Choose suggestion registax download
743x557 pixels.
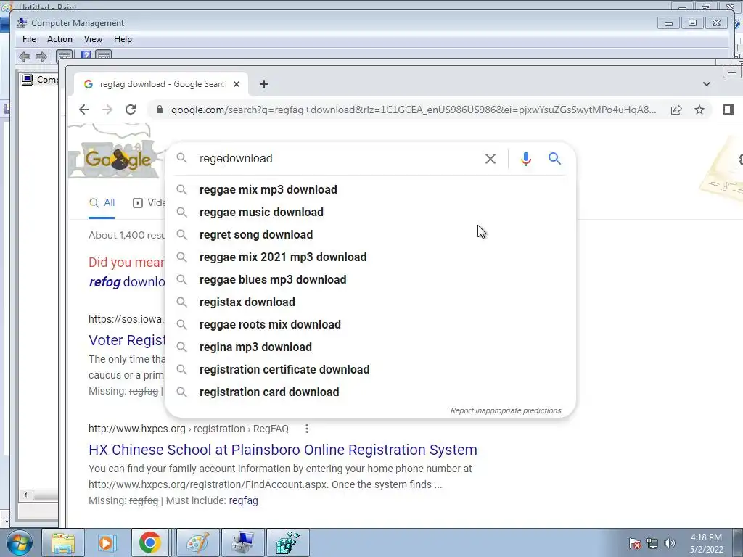tap(370, 302)
